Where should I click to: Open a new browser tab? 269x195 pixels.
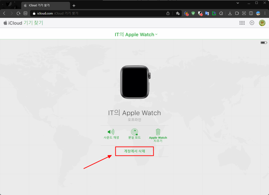tap(74, 6)
